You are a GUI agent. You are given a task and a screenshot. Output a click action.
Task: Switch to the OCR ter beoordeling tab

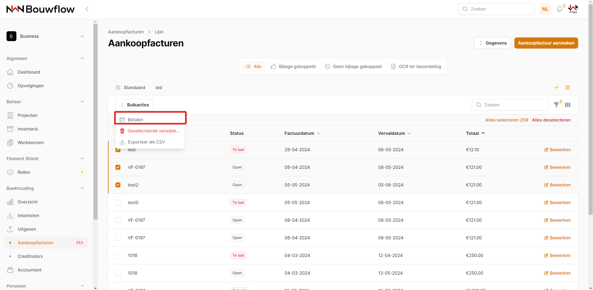point(416,66)
